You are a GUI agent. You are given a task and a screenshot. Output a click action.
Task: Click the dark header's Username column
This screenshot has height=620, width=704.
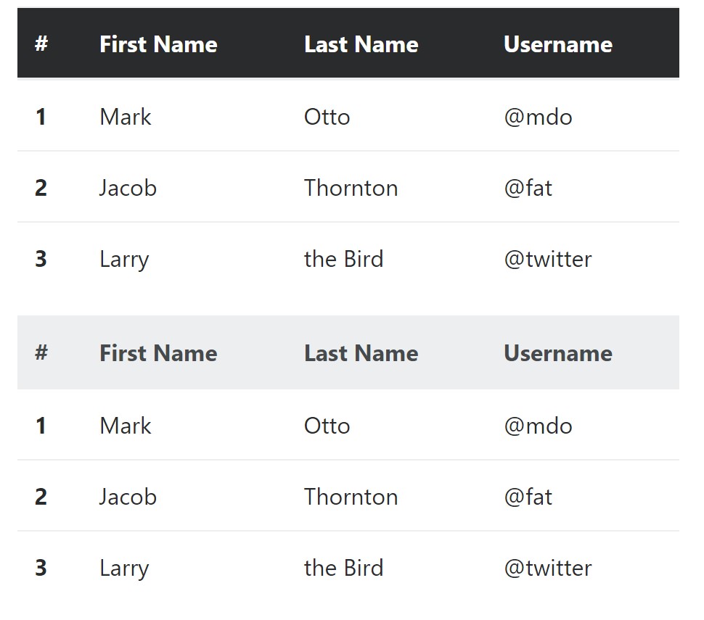558,44
